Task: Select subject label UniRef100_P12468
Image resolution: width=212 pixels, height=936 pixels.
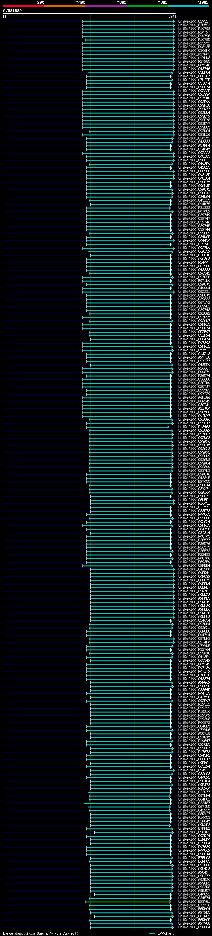Action: click(194, 427)
